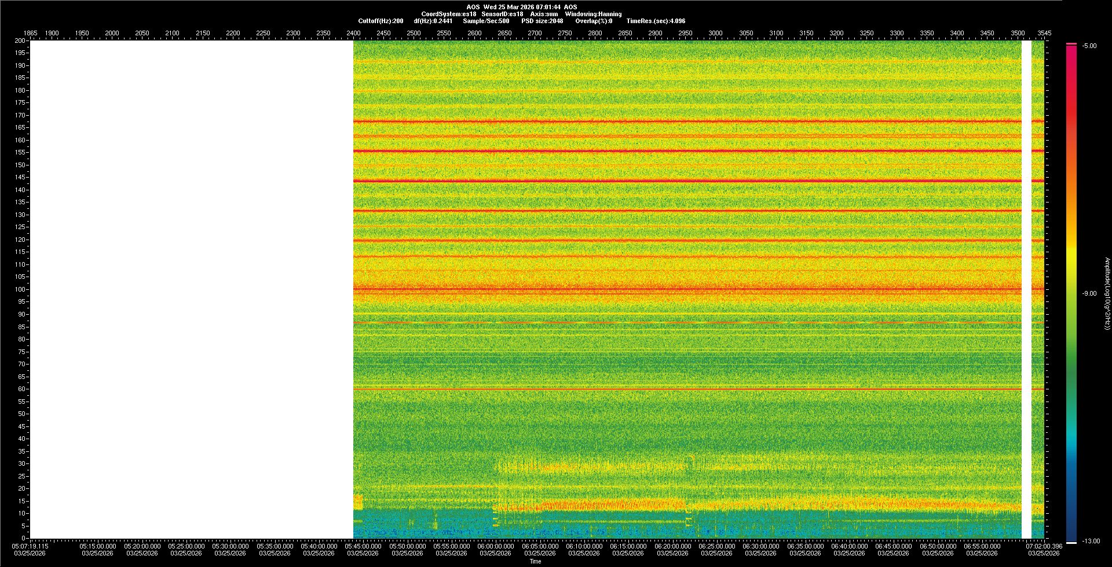Click the 100 Hz frequency axis label
Screen dimensions: 1112x567
coord(20,289)
